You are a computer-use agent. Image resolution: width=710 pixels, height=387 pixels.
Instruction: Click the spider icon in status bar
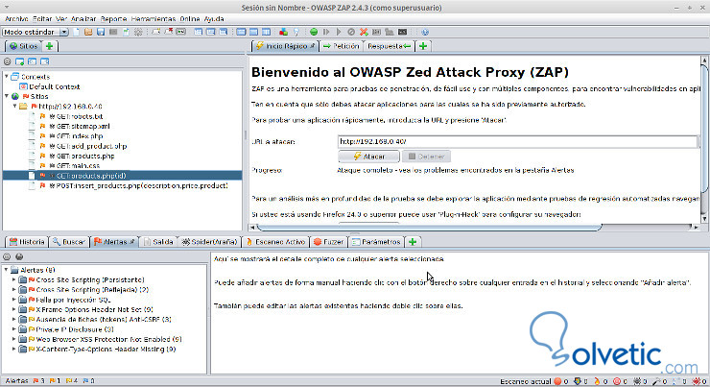click(x=637, y=381)
